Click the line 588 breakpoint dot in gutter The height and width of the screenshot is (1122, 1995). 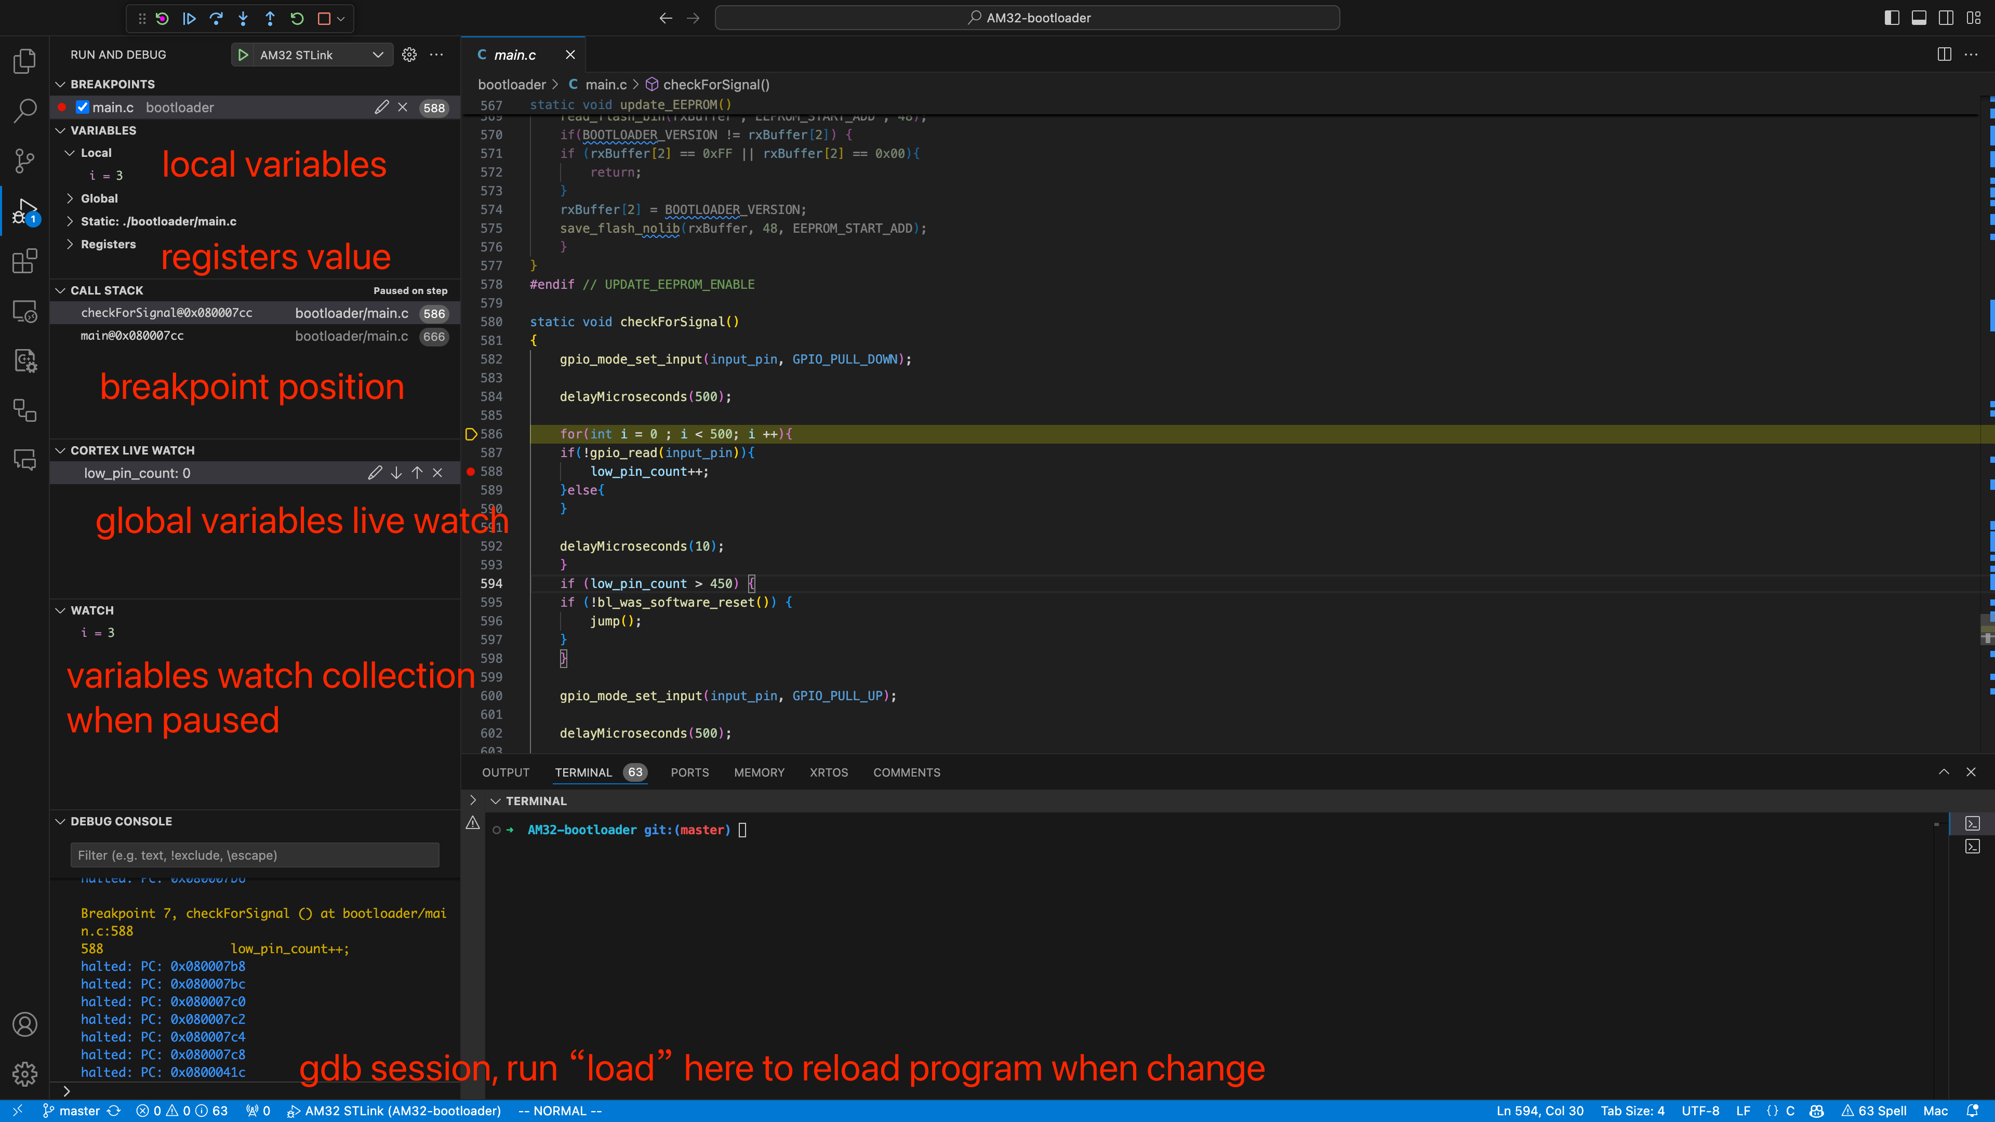click(x=471, y=472)
